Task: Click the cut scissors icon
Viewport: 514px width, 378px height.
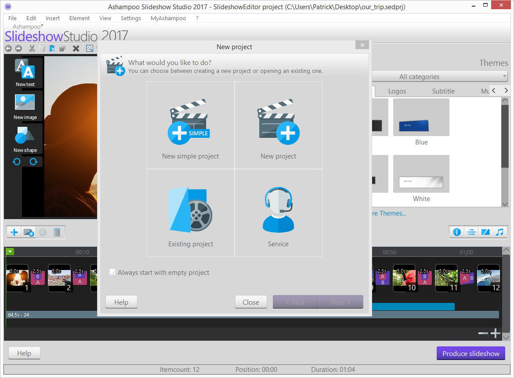Action: (x=32, y=48)
